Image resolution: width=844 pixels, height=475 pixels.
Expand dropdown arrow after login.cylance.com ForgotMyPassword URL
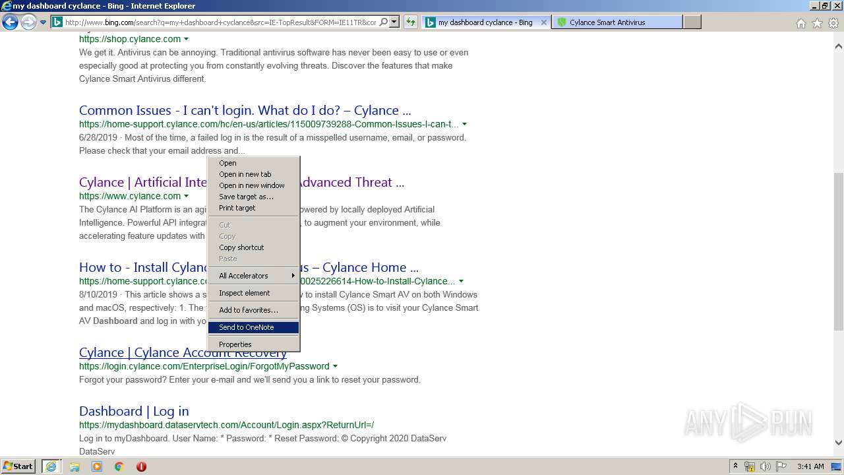(335, 366)
